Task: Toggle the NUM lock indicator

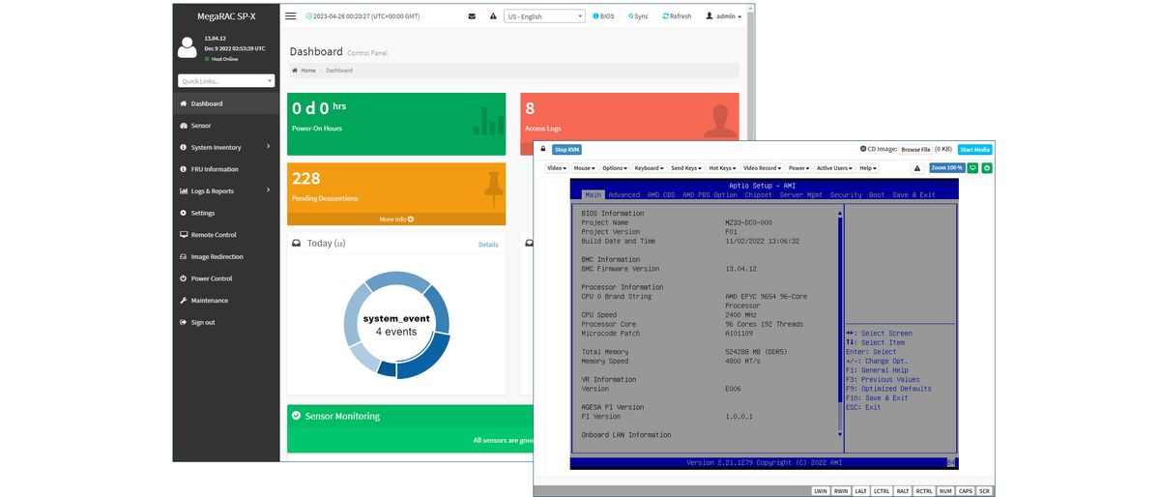Action: (x=945, y=491)
